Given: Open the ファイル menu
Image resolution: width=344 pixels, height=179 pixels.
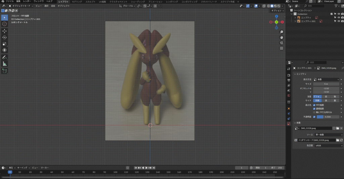Looking at the screenshot, I should point(10,1).
